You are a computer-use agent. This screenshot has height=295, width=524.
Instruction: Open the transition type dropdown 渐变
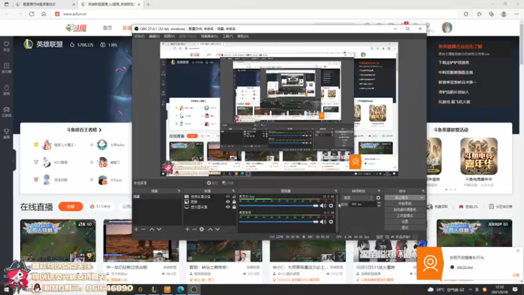click(358, 198)
